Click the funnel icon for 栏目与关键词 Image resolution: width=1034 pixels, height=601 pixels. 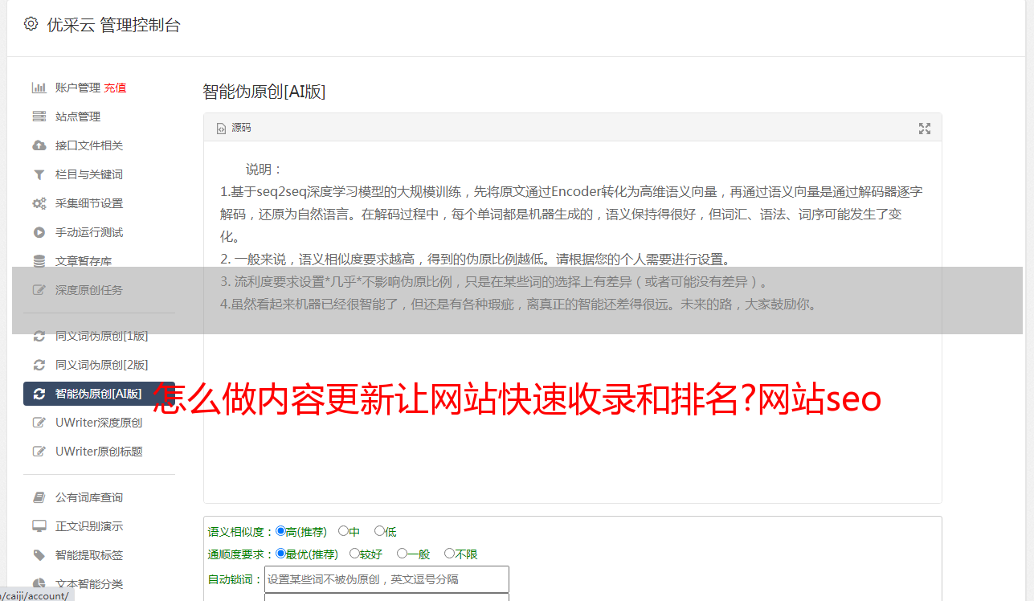[x=39, y=174]
